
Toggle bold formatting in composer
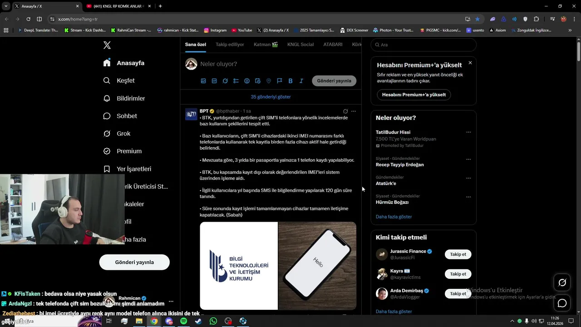tap(290, 81)
